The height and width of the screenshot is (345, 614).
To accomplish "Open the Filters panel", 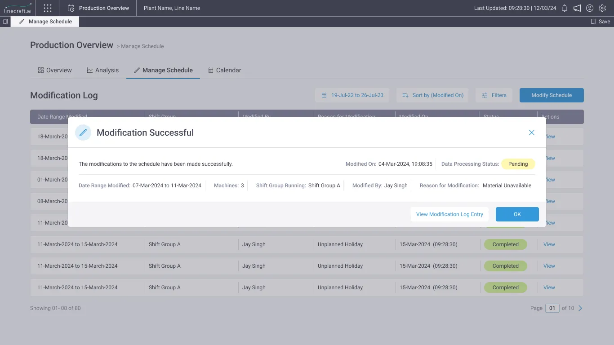I will [494, 95].
